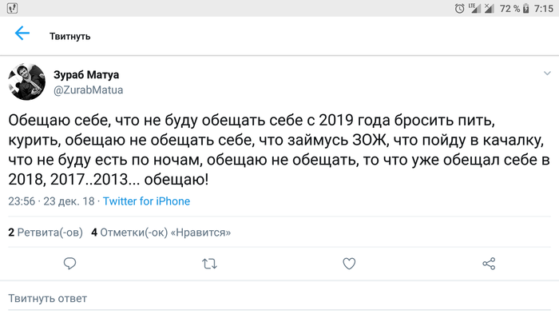Tap the retweet arrows icon
The width and height of the screenshot is (559, 314).
point(209,264)
